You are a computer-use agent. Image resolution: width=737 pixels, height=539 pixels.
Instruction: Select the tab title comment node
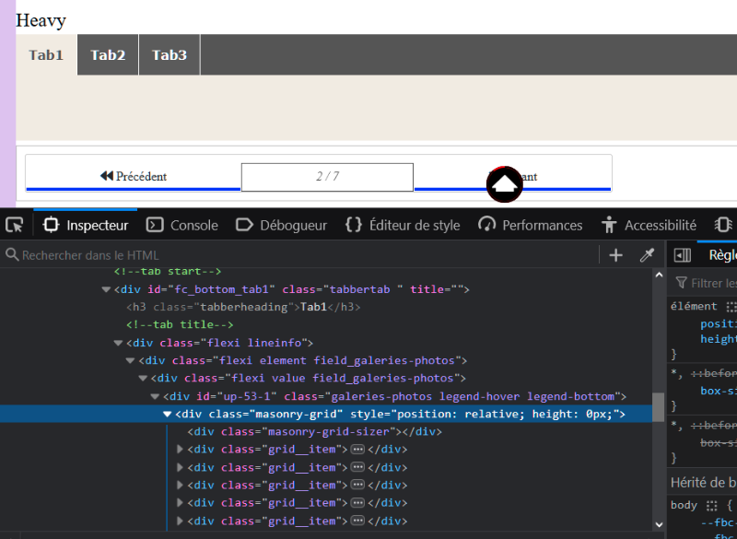click(x=180, y=324)
